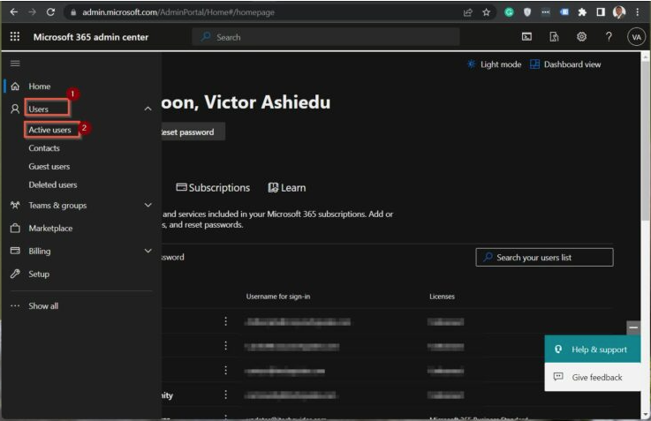Go to Home in navigation

pos(40,86)
